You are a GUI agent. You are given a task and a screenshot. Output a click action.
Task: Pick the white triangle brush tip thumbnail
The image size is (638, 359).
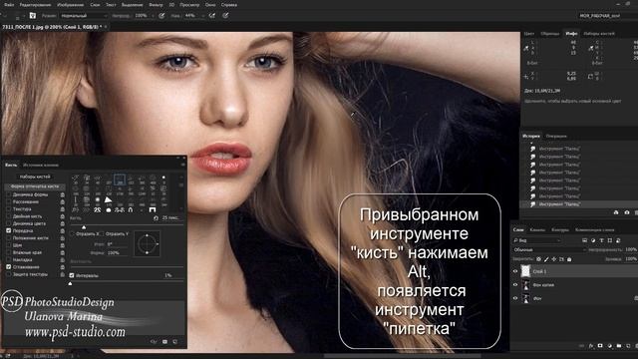(x=108, y=199)
